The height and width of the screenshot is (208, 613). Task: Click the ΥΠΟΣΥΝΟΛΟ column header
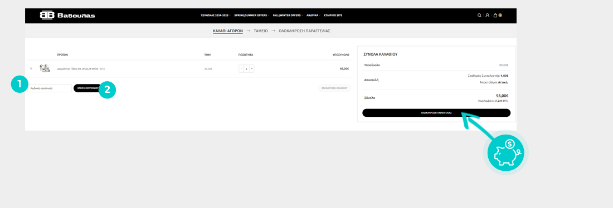(x=341, y=55)
